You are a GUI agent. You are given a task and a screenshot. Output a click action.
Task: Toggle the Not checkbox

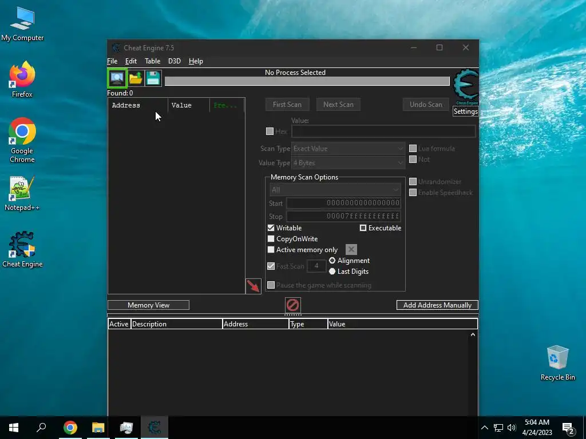pos(413,159)
